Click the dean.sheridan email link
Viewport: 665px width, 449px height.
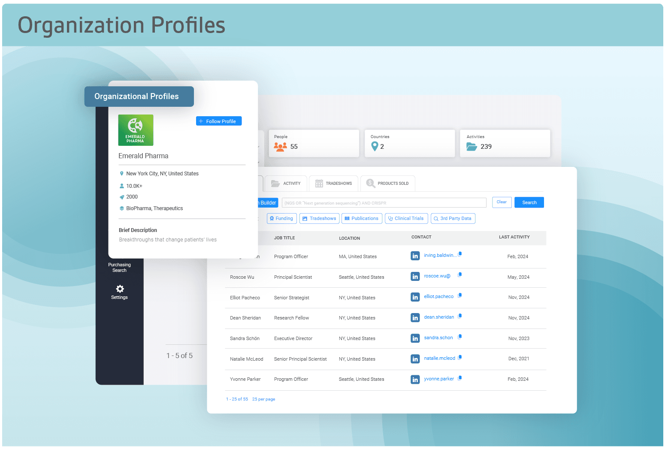pos(439,317)
